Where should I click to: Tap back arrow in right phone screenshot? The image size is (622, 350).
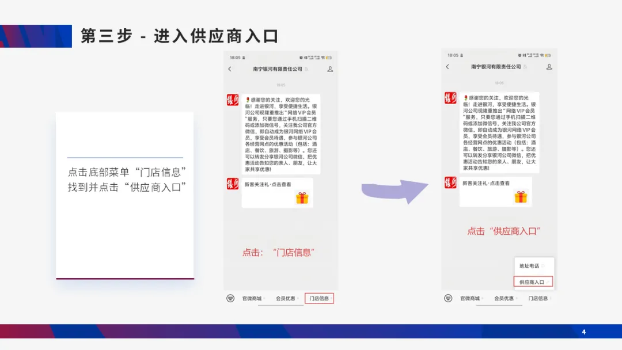pos(447,67)
